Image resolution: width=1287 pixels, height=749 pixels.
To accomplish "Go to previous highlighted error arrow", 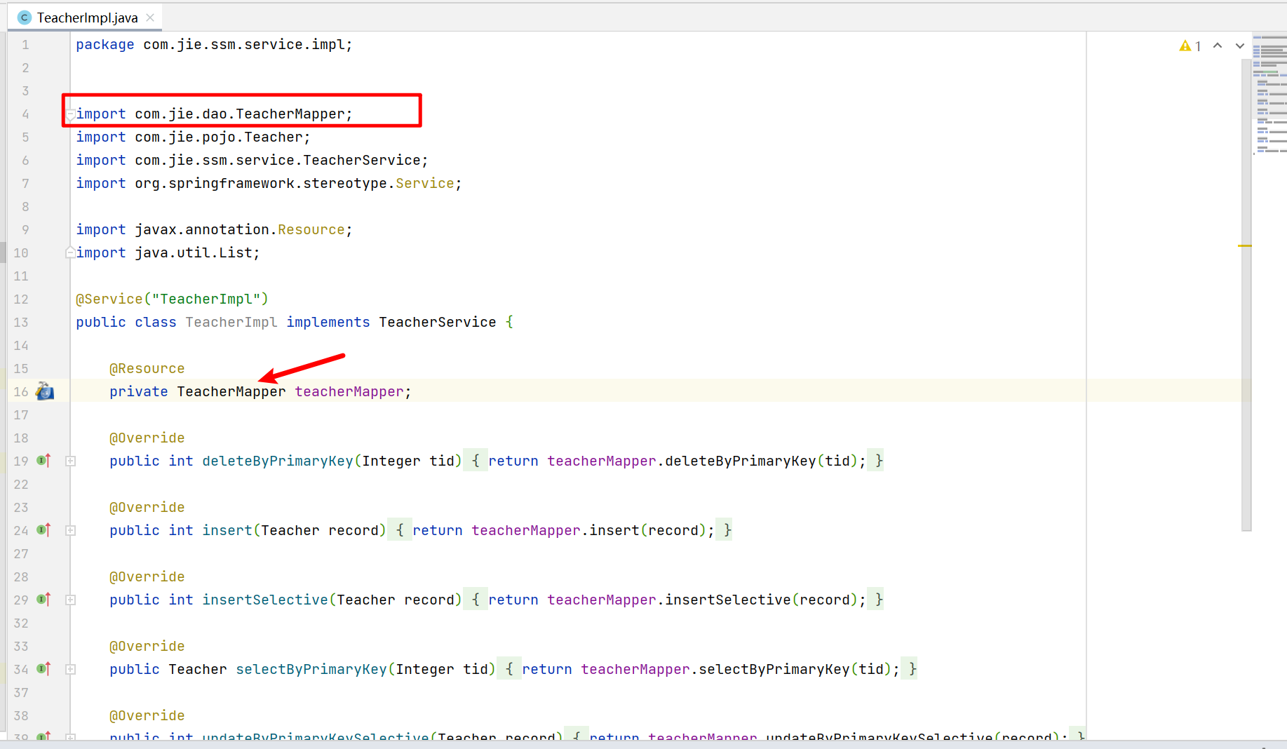I will point(1218,46).
